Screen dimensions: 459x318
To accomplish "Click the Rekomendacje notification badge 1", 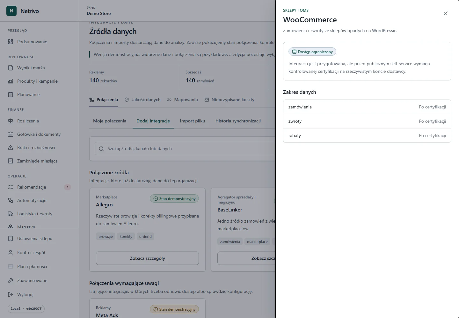I will 68,187.
